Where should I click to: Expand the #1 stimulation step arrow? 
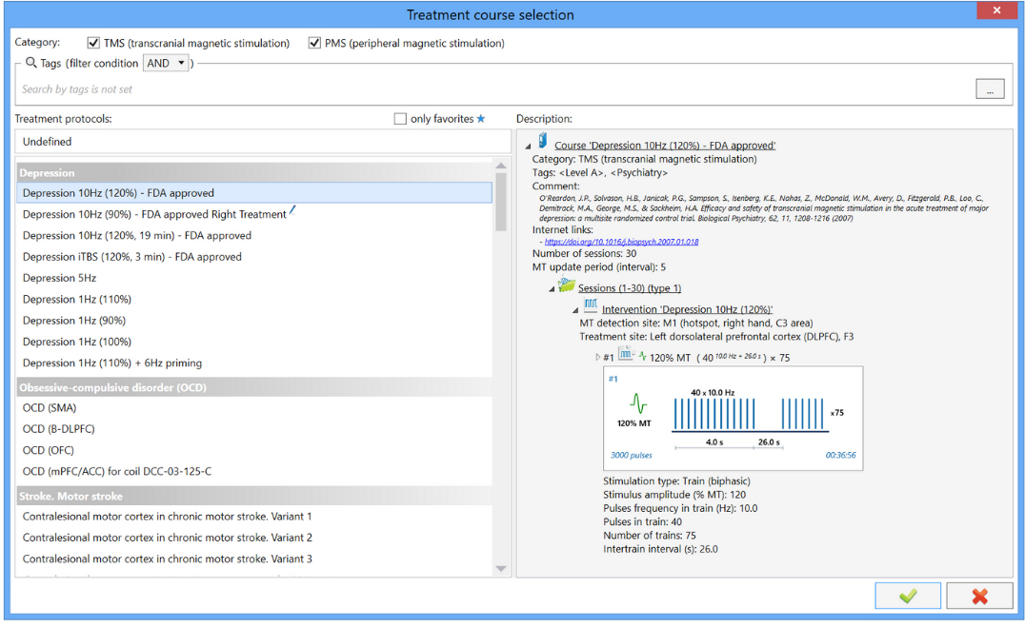pos(597,357)
